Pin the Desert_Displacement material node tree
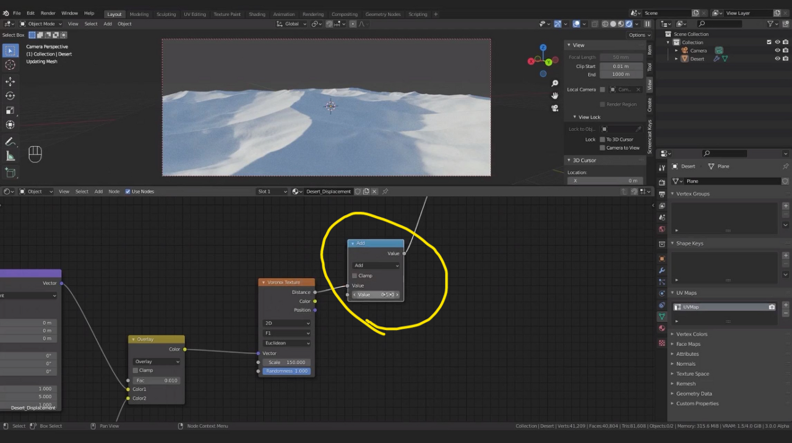Screen dimensions: 792x443 coord(385,192)
